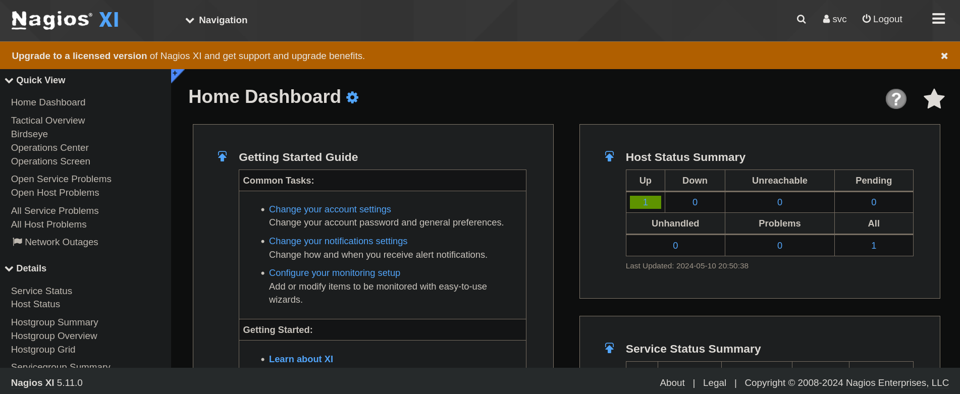The width and height of the screenshot is (960, 394).
Task: Open All Service Problems
Action: pos(55,211)
